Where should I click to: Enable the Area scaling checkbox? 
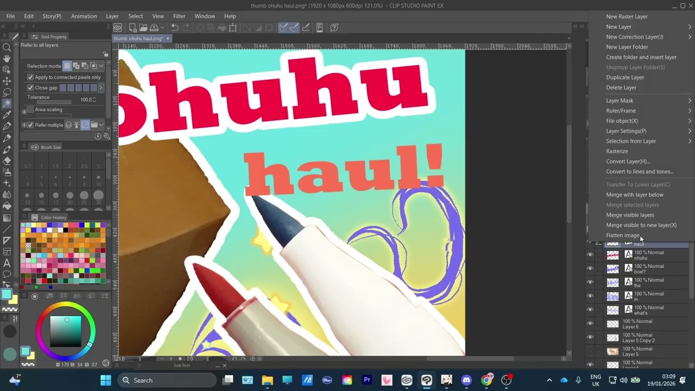30,109
